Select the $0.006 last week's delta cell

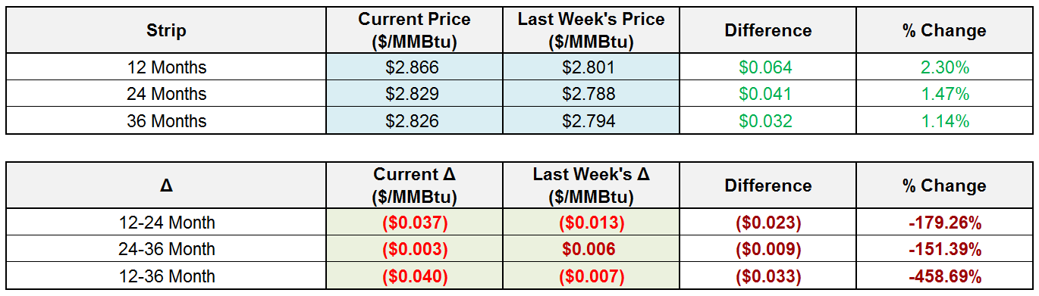pos(591,249)
